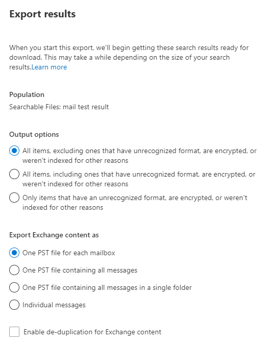Click 'One PST file containing all messages' label
Screen dimensions: 274x344
click(80, 270)
